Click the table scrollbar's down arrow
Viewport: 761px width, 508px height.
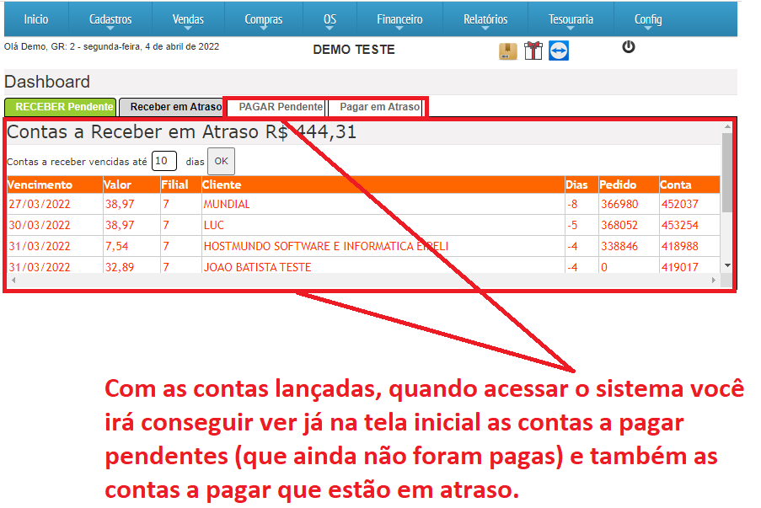[x=727, y=265]
